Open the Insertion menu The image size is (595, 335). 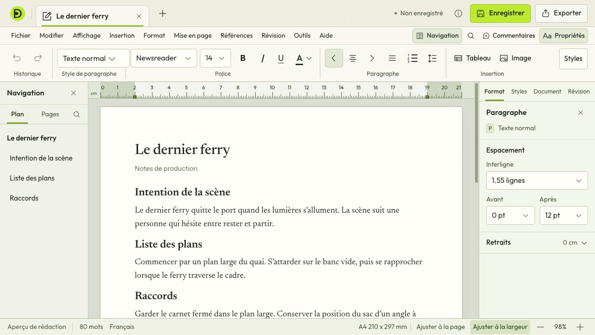pos(122,36)
